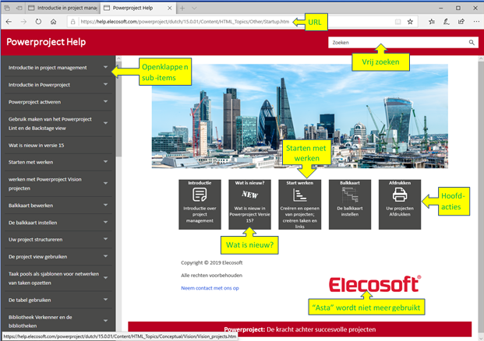
Task: Select the Powerproject Help tab
Action: pos(137,8)
